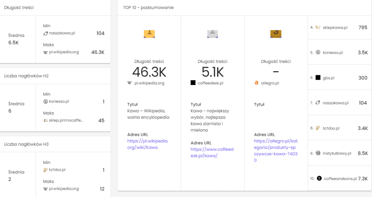Click coffeeandsons.pl in position 10
The height and width of the screenshot is (197, 372).
pos(340,178)
